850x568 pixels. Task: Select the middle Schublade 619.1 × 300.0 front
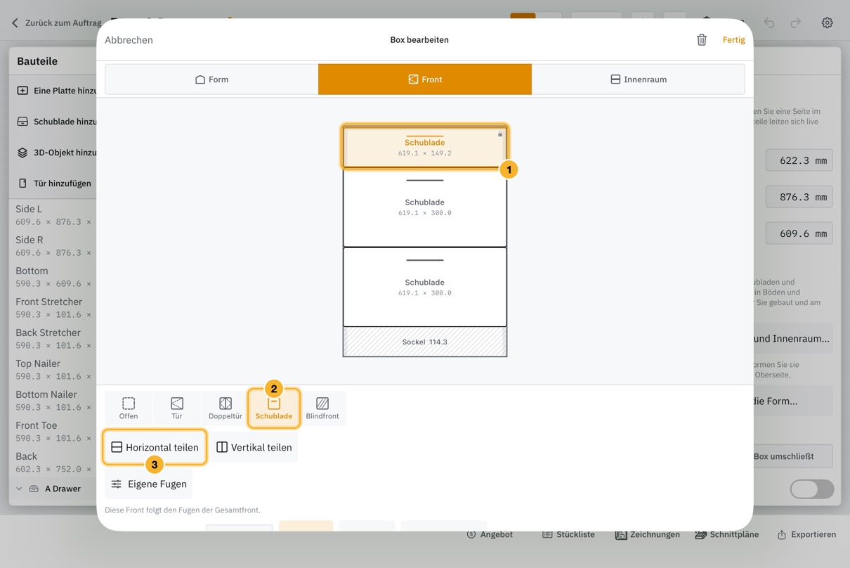coord(425,207)
